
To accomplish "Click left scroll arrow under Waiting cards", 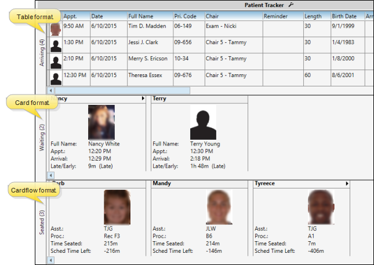I will pos(50,175).
